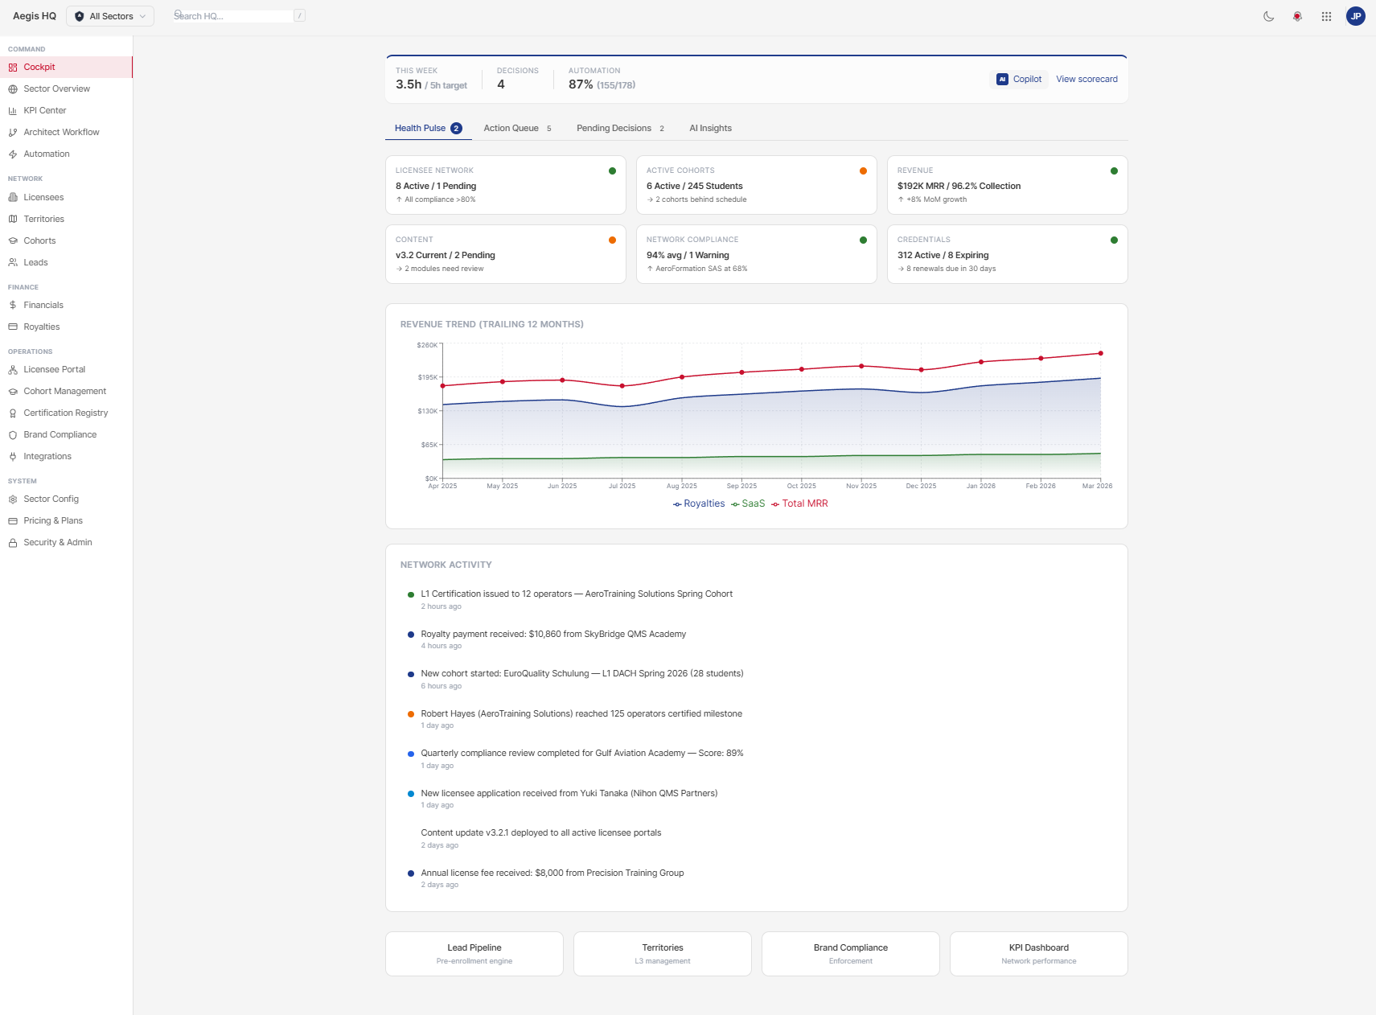Open Sector Overview globe icon
The image size is (1376, 1015).
click(x=13, y=89)
